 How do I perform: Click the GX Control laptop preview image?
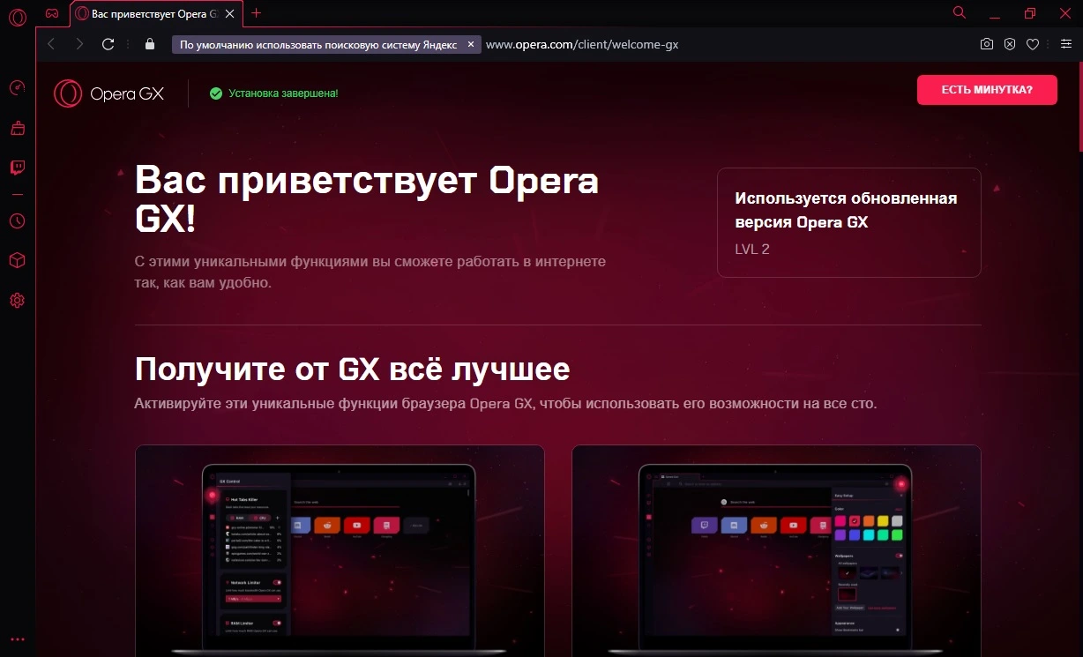click(340, 551)
